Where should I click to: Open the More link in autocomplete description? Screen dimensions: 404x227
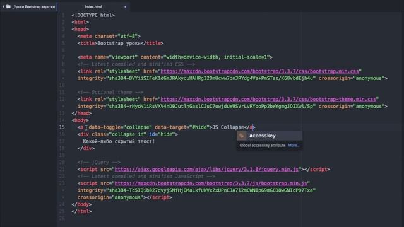point(294,146)
